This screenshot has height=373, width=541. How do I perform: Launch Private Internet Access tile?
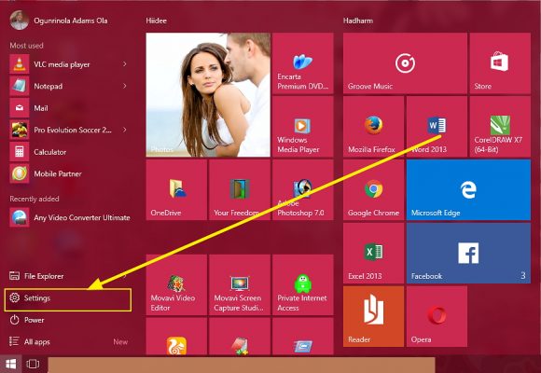pyautogui.click(x=302, y=285)
